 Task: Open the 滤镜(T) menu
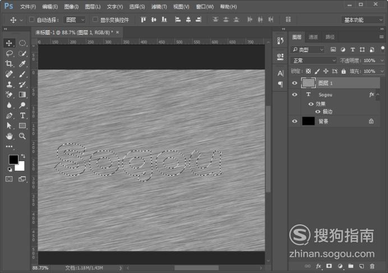[159, 7]
